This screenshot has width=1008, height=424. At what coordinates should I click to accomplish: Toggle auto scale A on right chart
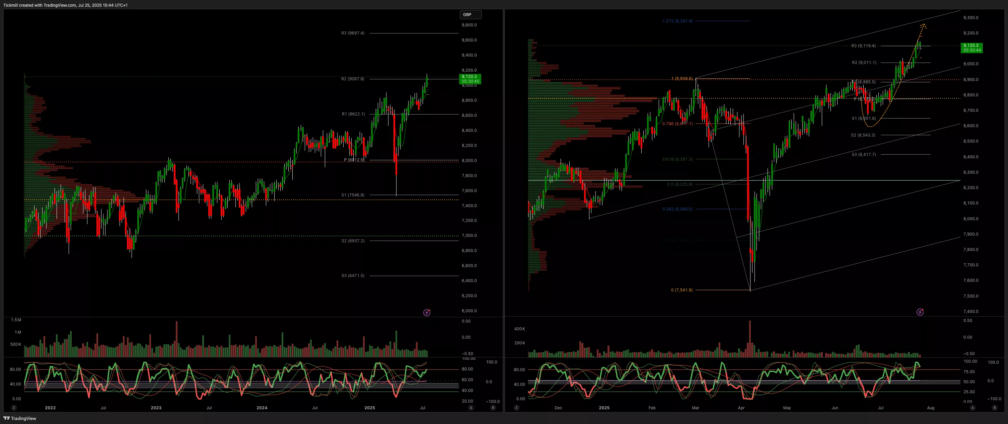973,408
